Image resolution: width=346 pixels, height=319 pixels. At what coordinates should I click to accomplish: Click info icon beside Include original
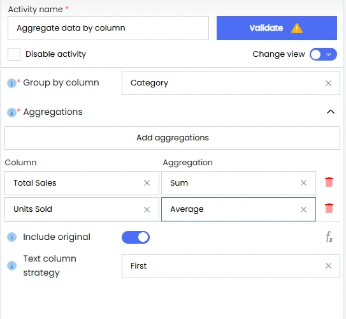pyautogui.click(x=11, y=237)
